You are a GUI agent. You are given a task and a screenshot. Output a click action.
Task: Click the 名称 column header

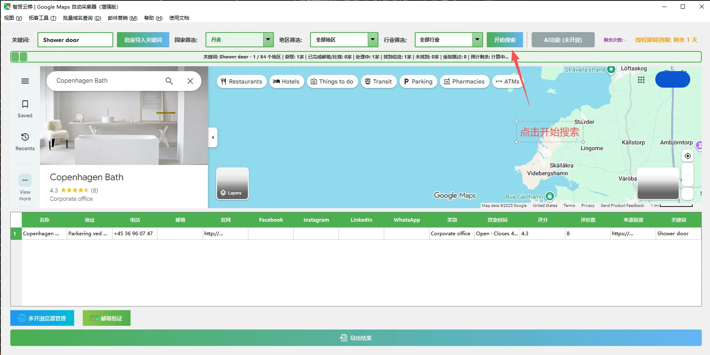(44, 220)
